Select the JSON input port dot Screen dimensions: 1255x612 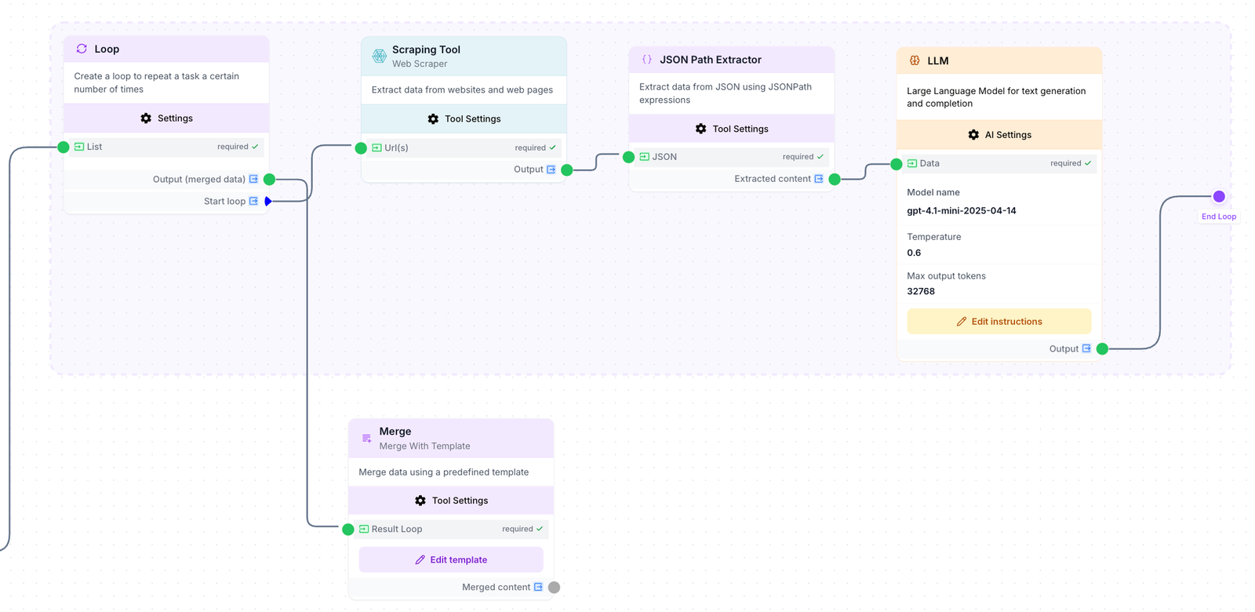coord(628,157)
